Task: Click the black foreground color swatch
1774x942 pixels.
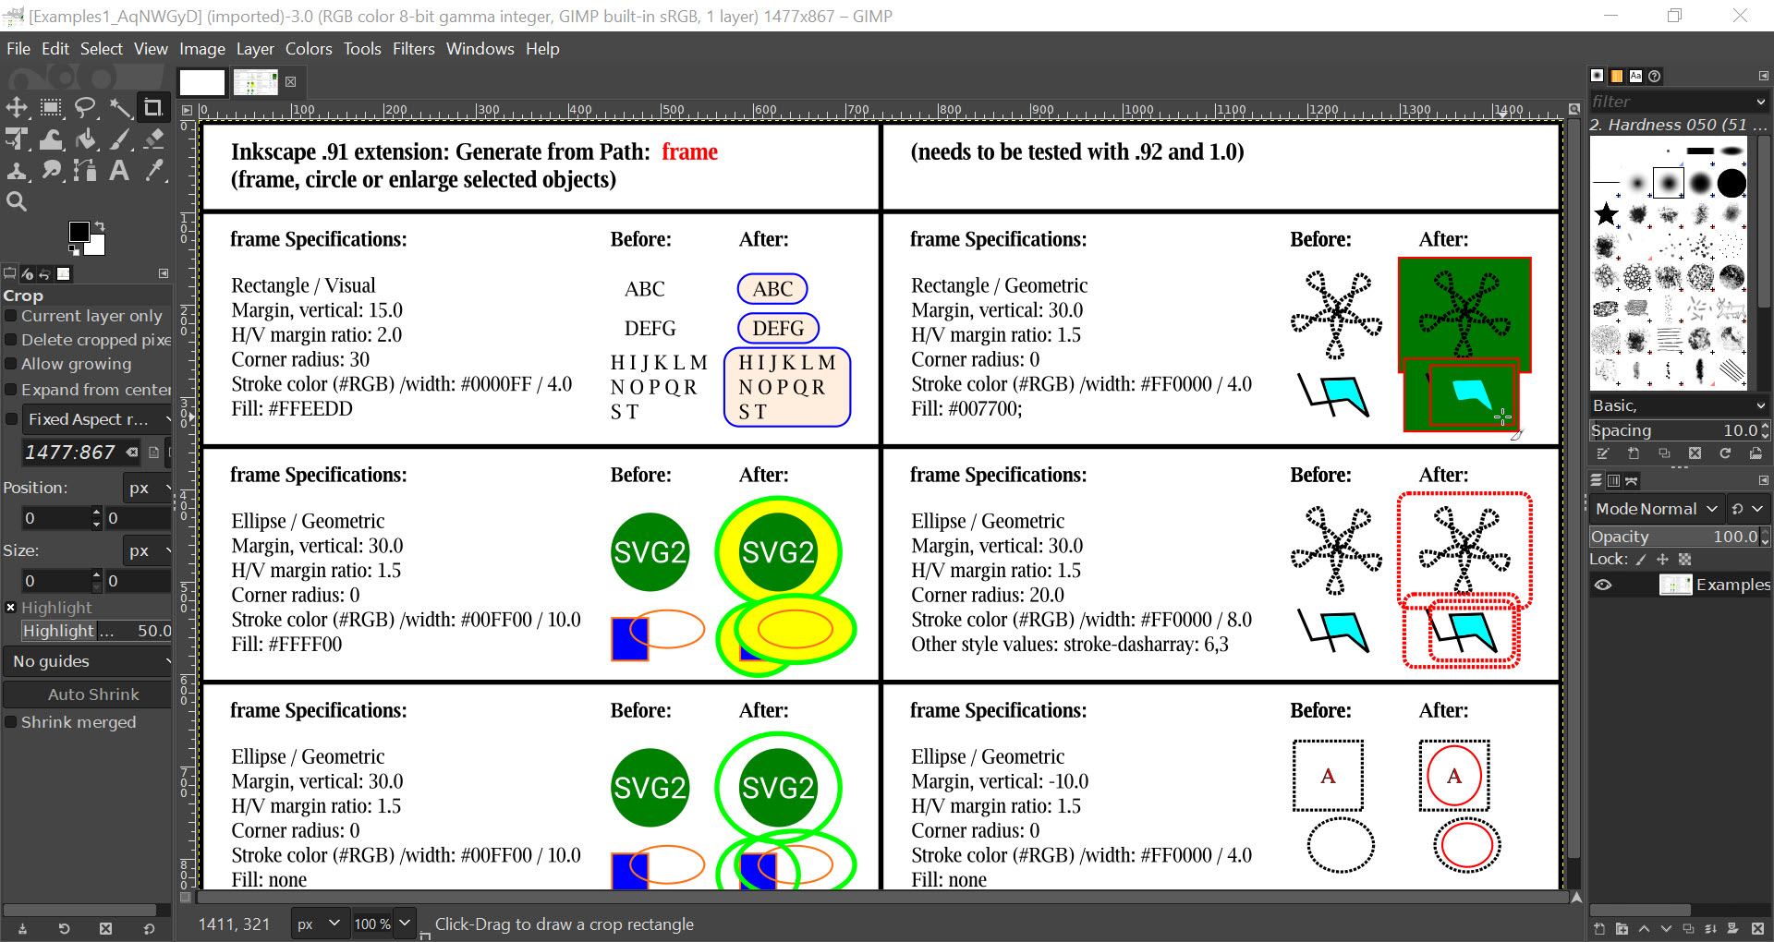Action: (x=79, y=231)
